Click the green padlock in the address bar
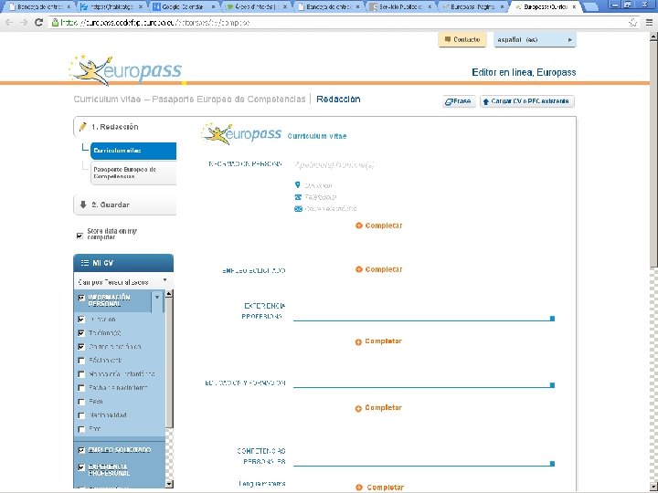This screenshot has height=493, width=658. 55,23
